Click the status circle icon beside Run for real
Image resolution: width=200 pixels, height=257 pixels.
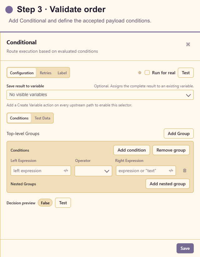click(x=140, y=73)
